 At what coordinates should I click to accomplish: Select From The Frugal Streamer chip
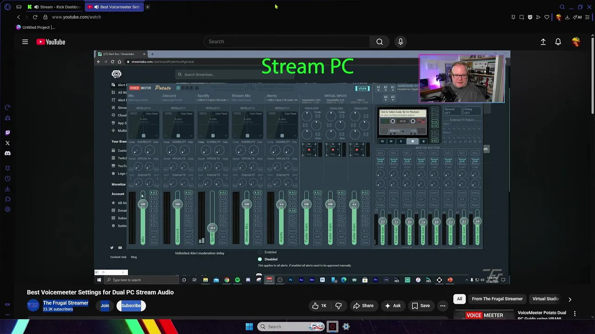coord(497,299)
